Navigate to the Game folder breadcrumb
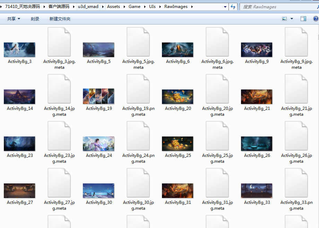 (134, 7)
